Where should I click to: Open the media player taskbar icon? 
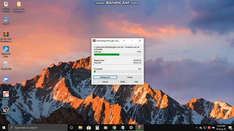106,128
